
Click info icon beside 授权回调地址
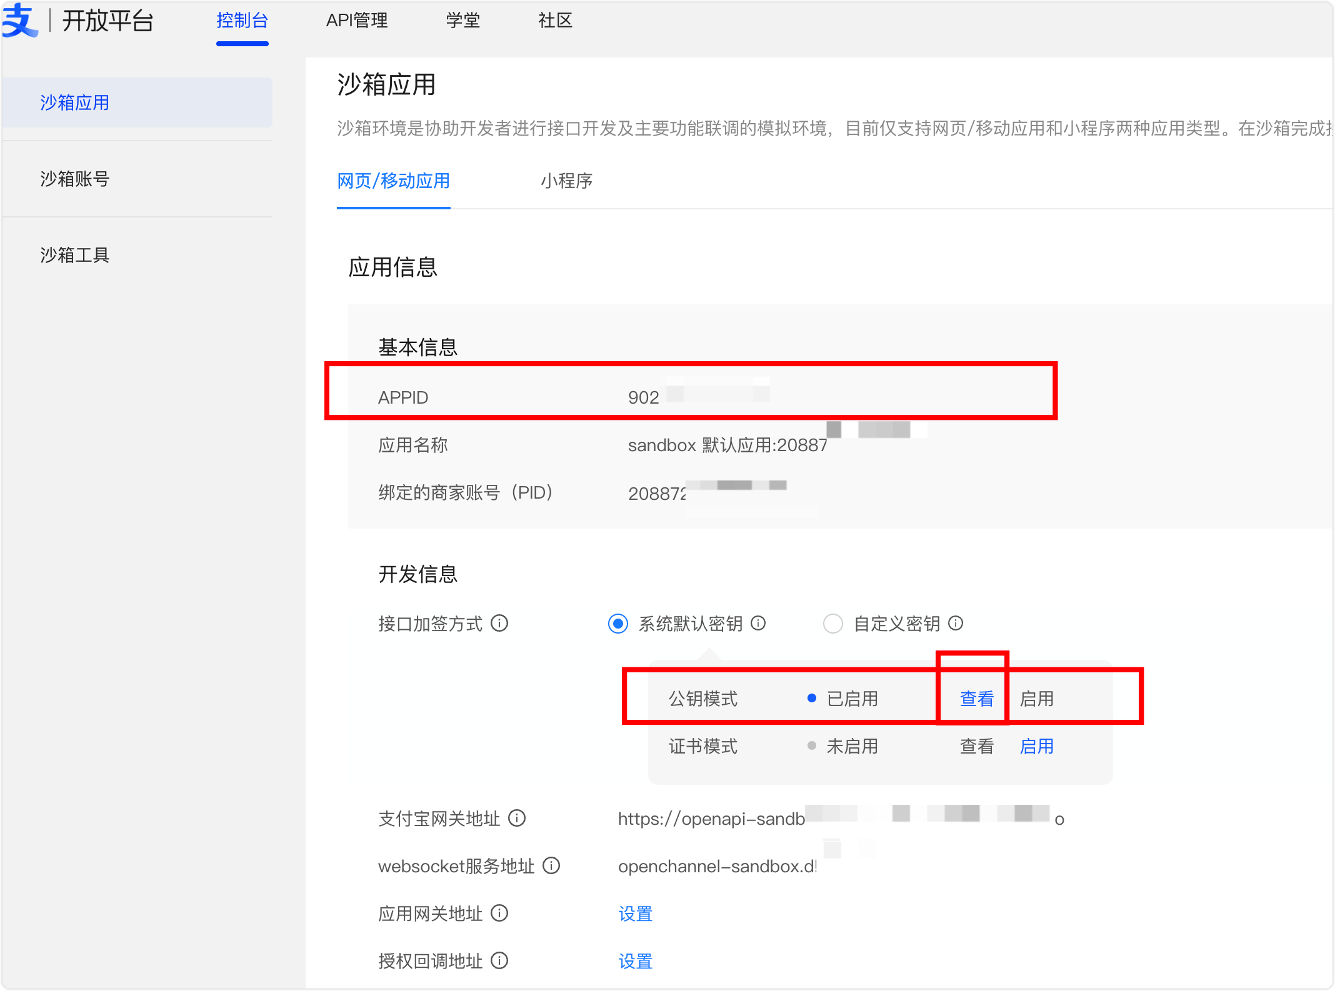(x=499, y=960)
